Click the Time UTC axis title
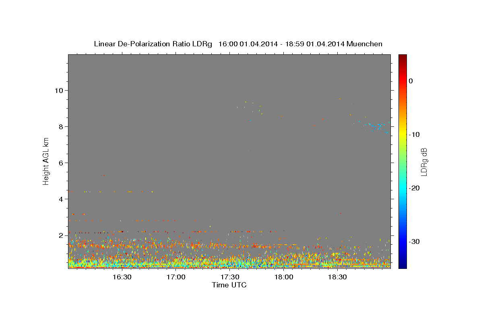 [229, 285]
